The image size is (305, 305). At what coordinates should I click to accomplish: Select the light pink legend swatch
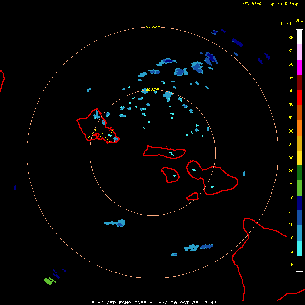pyautogui.click(x=299, y=52)
